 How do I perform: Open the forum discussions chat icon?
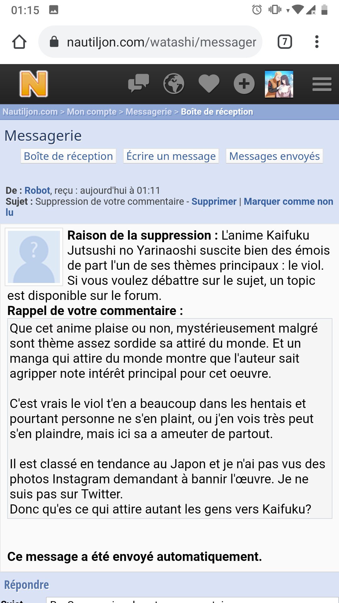point(138,83)
